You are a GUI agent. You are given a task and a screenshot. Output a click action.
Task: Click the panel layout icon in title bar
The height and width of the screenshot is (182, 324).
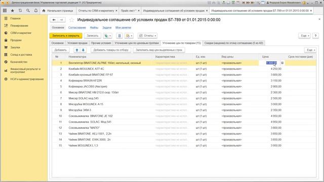click(263, 3)
